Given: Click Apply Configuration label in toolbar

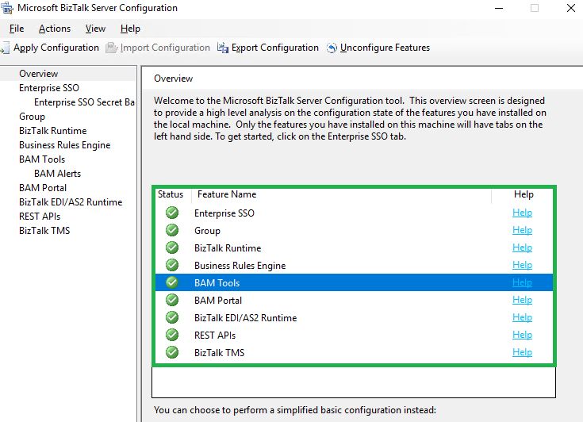Looking at the screenshot, I should coord(56,48).
